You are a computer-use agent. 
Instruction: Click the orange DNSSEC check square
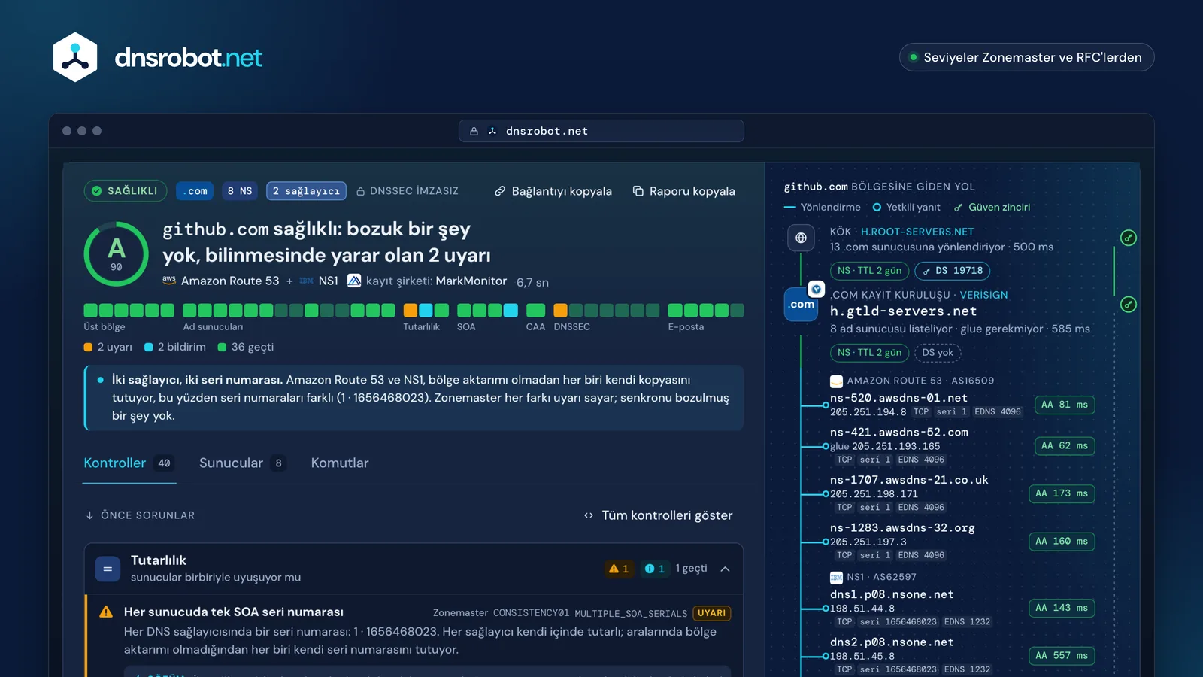(560, 311)
